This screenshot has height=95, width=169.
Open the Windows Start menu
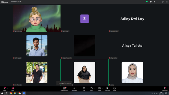click(x=2, y=93)
